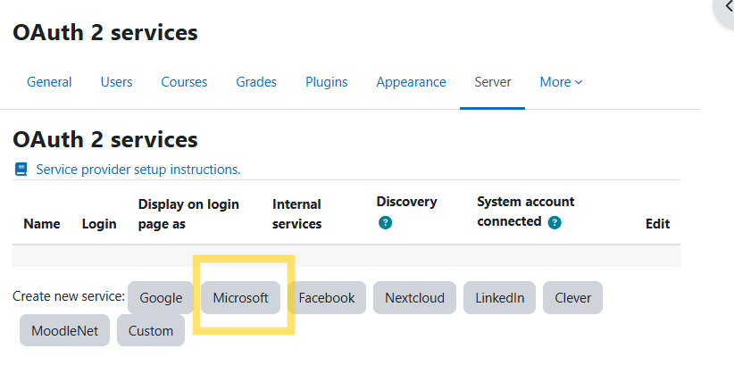Create a Custom OAuth service
This screenshot has width=734, height=390.
[x=151, y=331]
